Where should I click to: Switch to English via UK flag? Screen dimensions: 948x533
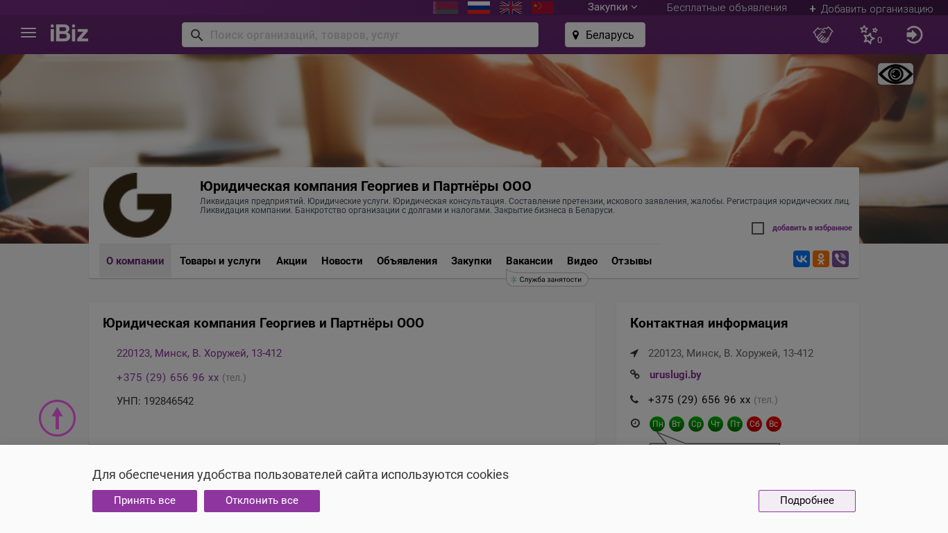[511, 8]
